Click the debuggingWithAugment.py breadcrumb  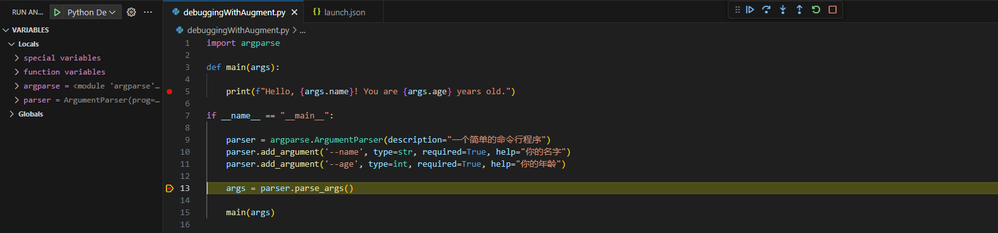point(238,30)
